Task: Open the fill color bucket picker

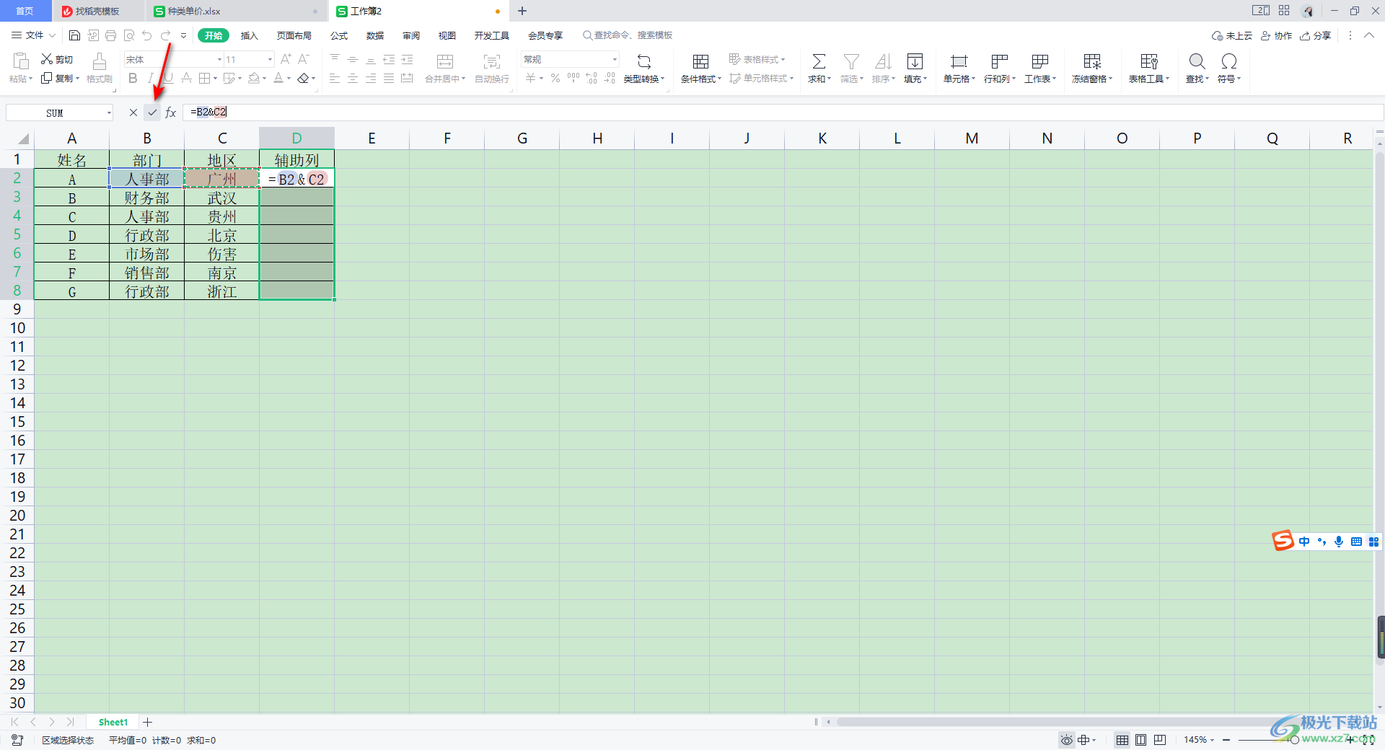Action: pyautogui.click(x=254, y=78)
